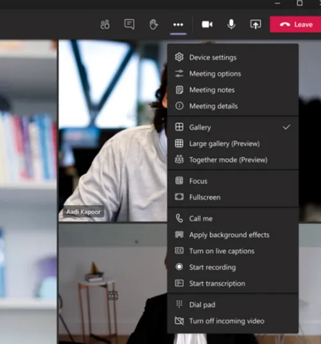The height and width of the screenshot is (344, 321).
Task: Click the raise hand icon
Action: tap(153, 24)
